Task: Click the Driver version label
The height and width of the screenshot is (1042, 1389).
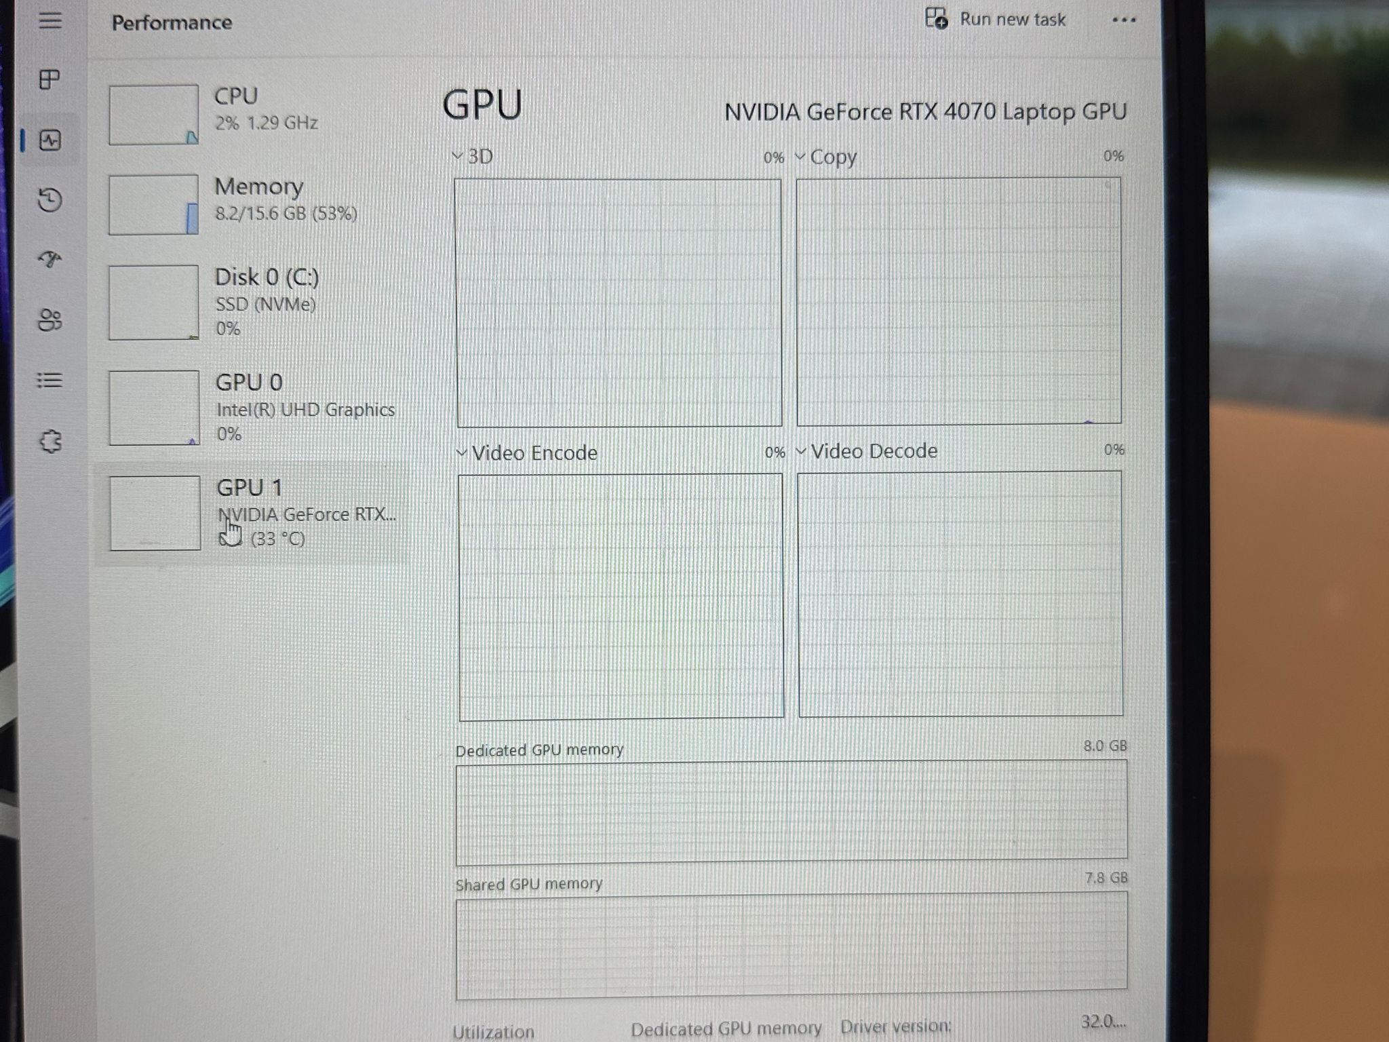Action: (895, 1026)
